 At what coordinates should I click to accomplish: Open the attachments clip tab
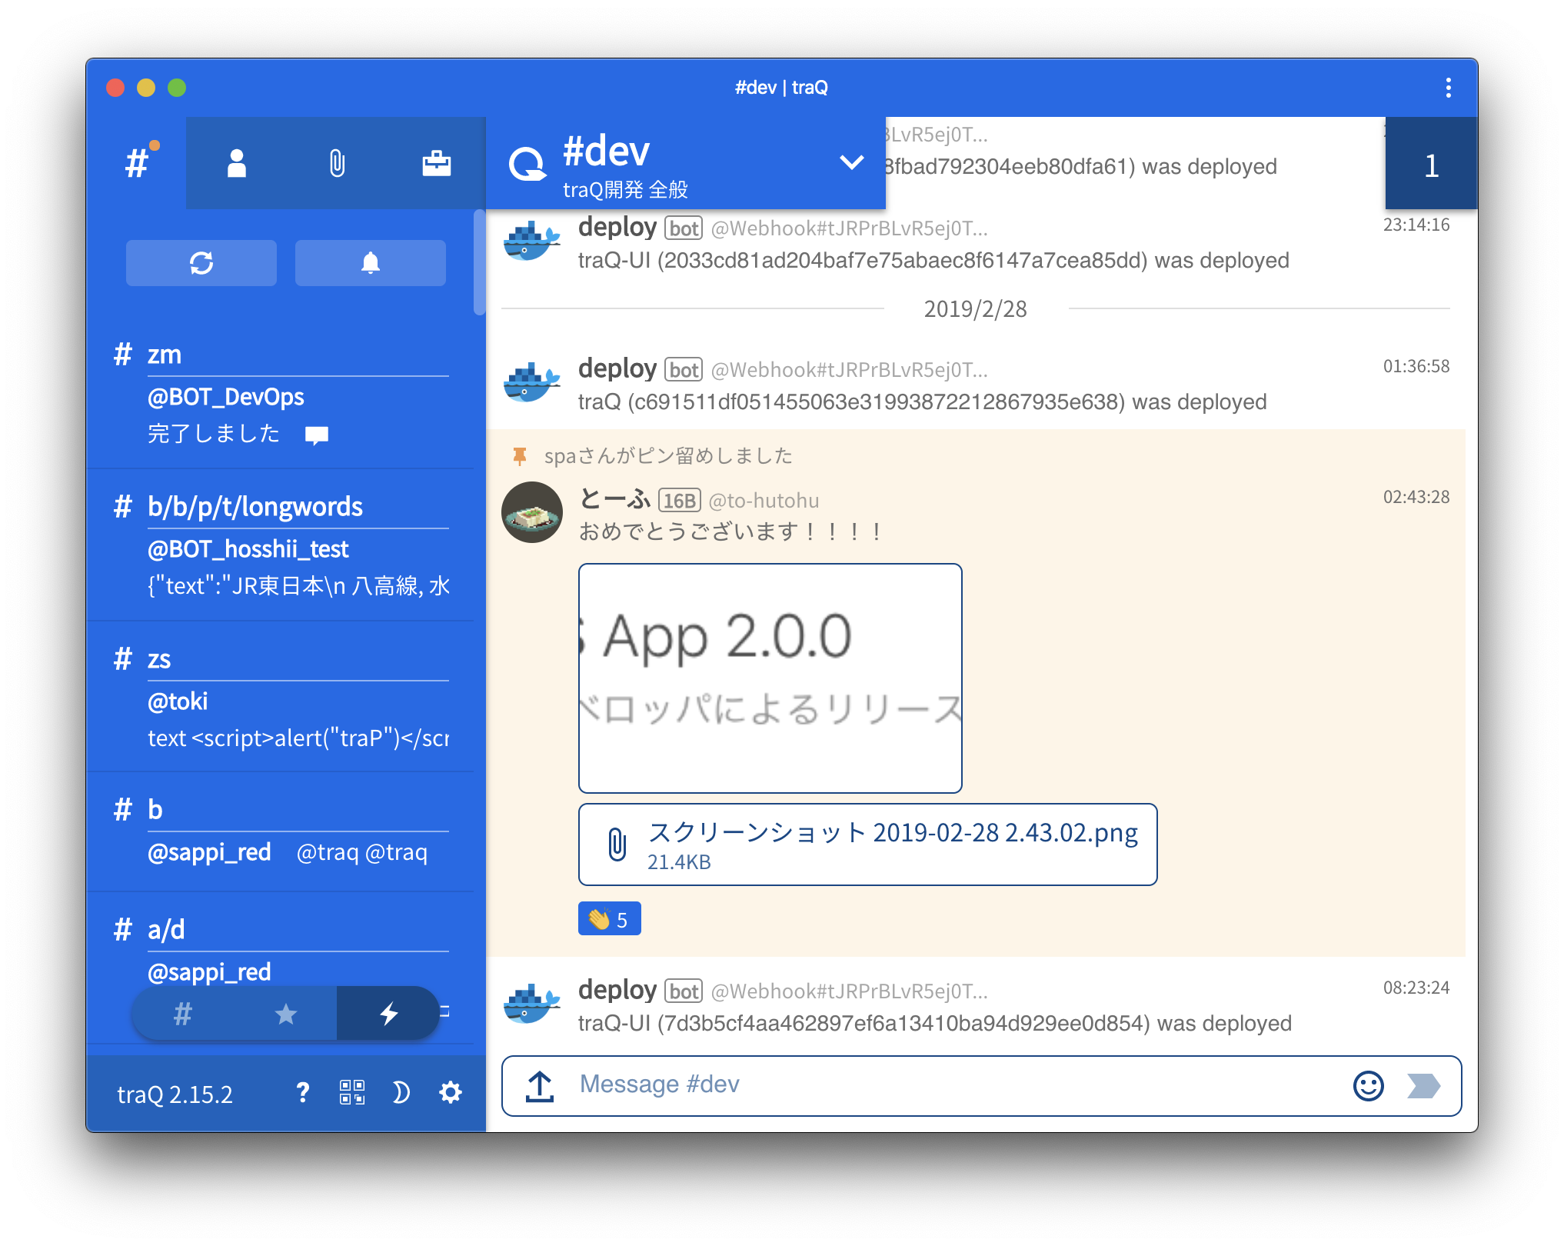tap(337, 163)
